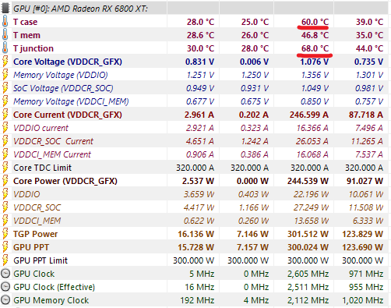The width and height of the screenshot is (391, 308).
Task: Select the GPU PPT label
Action: 31,247
